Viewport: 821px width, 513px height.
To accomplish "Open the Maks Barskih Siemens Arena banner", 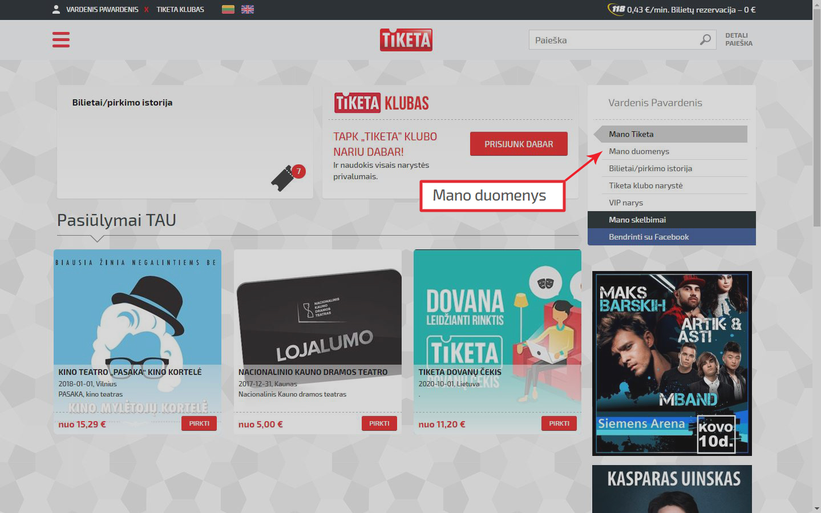I will click(672, 363).
